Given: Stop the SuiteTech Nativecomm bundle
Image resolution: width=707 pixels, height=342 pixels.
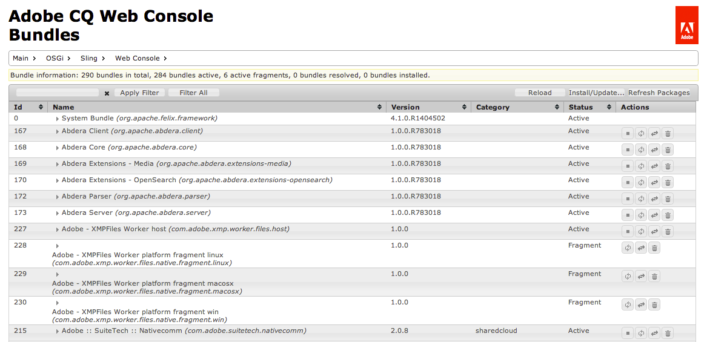Looking at the screenshot, I should [x=627, y=333].
